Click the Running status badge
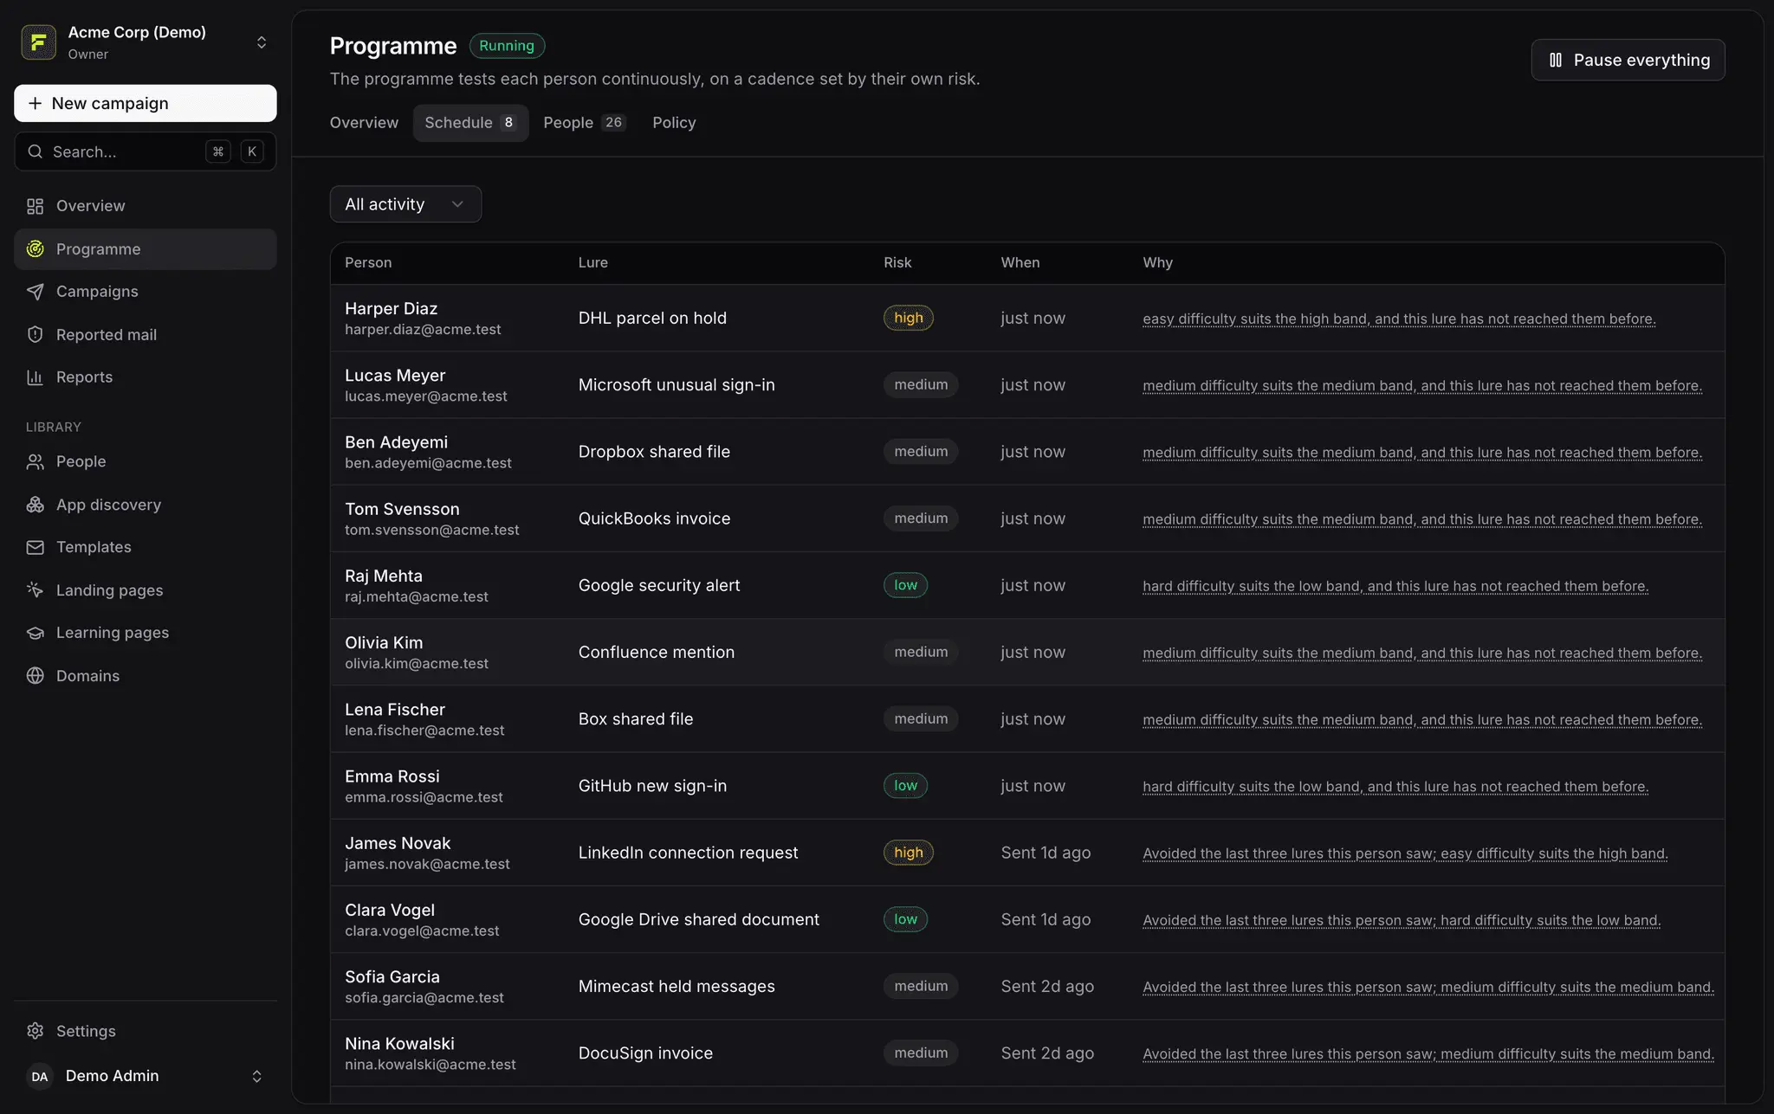Image resolution: width=1774 pixels, height=1114 pixels. coord(507,46)
